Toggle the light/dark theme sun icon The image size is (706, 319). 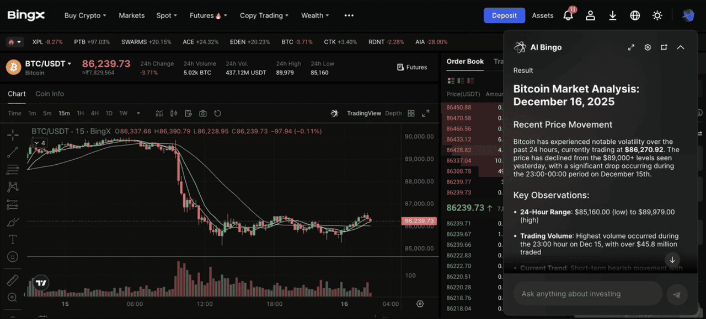(657, 15)
